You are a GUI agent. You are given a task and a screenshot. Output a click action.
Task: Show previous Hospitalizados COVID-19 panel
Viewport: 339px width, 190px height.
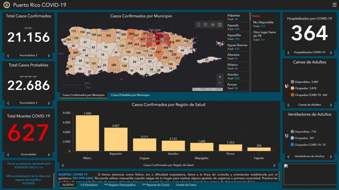point(288,53)
